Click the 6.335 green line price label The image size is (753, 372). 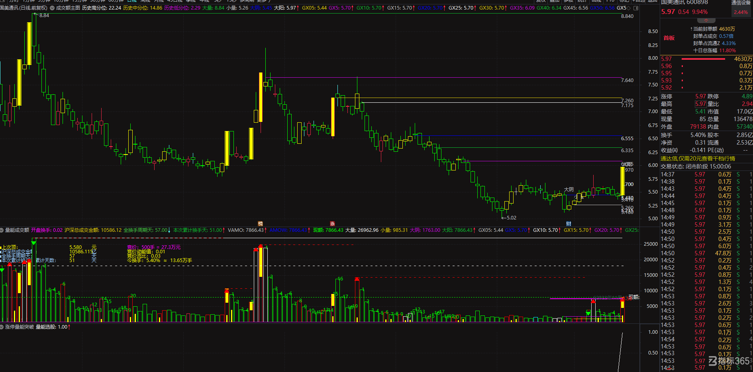(627, 151)
